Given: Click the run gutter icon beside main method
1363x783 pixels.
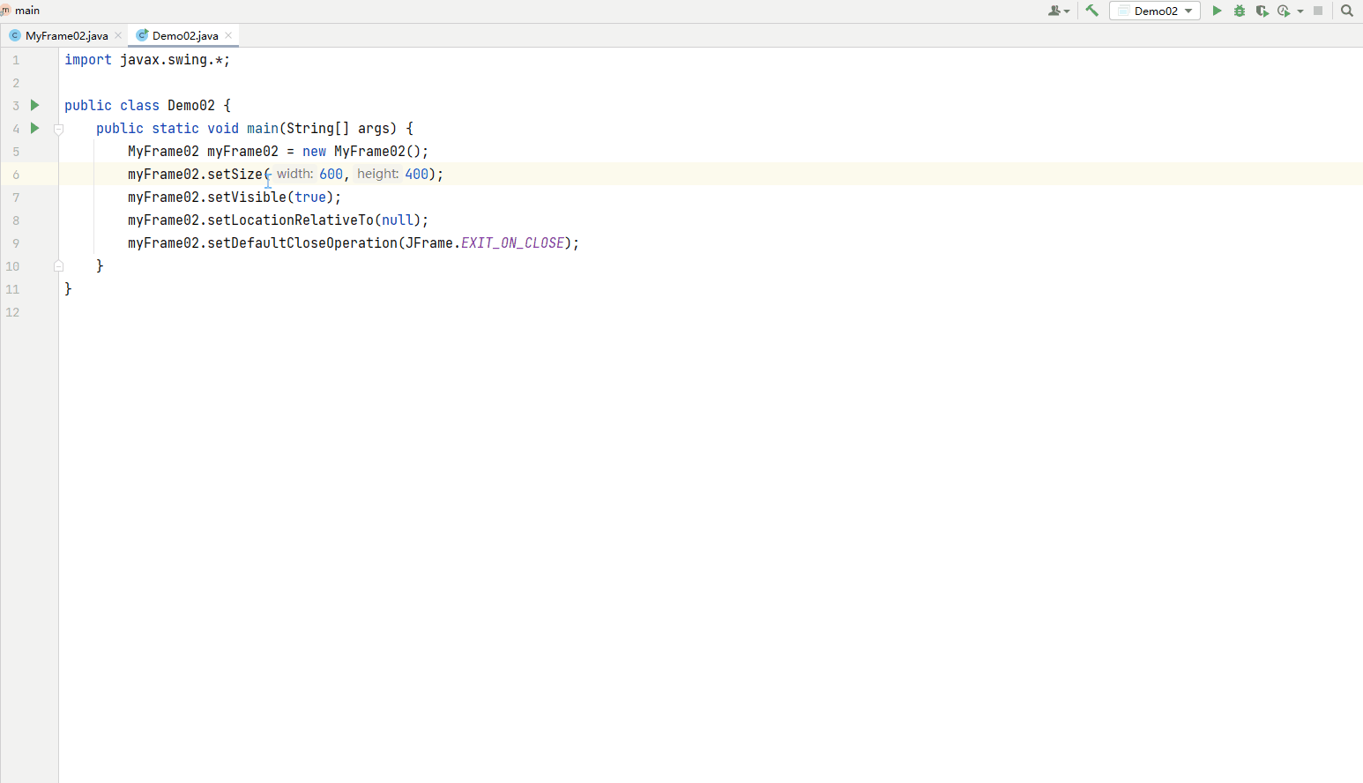Looking at the screenshot, I should (x=35, y=128).
